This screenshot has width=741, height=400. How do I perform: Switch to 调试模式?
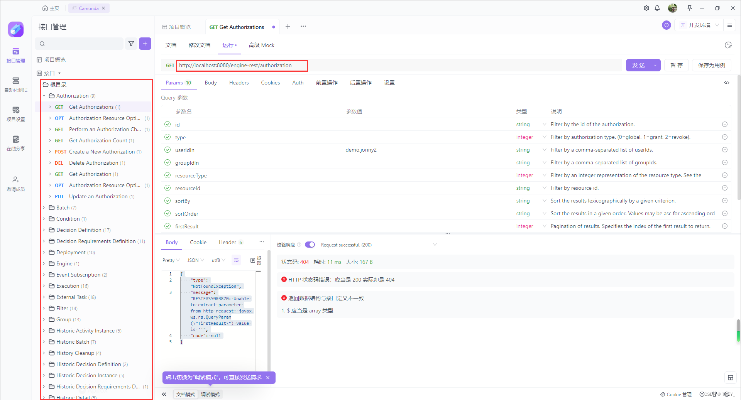(x=210, y=394)
